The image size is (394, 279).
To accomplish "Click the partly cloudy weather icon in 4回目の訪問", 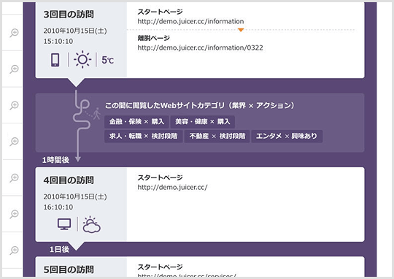I will tap(91, 225).
